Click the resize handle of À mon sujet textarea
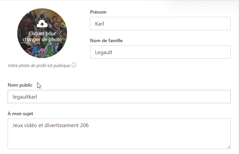Image resolution: width=239 pixels, height=154 pixels. (x=229, y=147)
